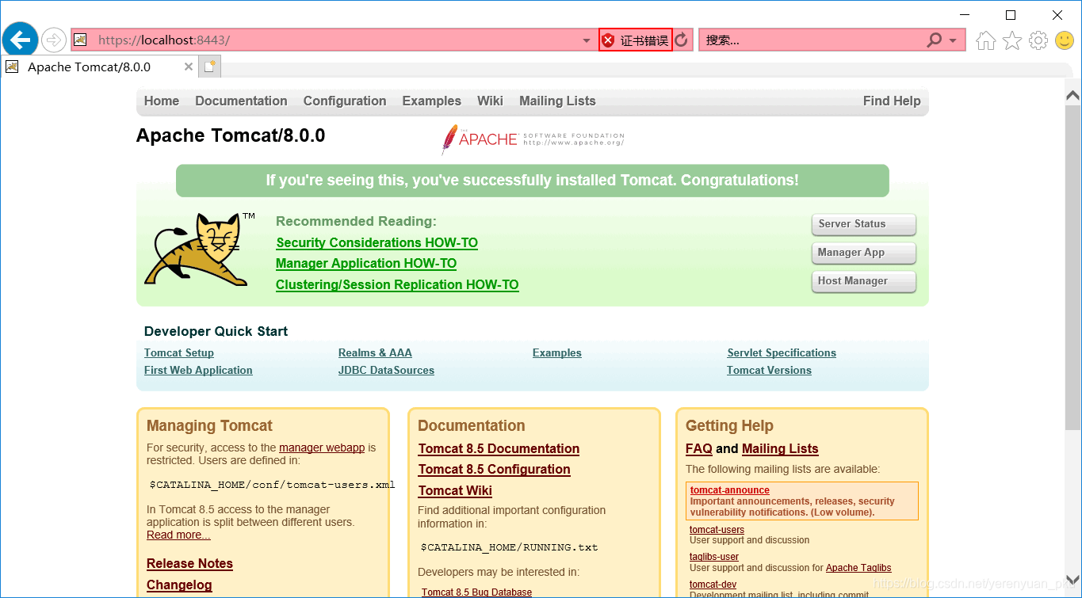The image size is (1082, 598).
Task: Click the Server Status button
Action: coord(863,224)
